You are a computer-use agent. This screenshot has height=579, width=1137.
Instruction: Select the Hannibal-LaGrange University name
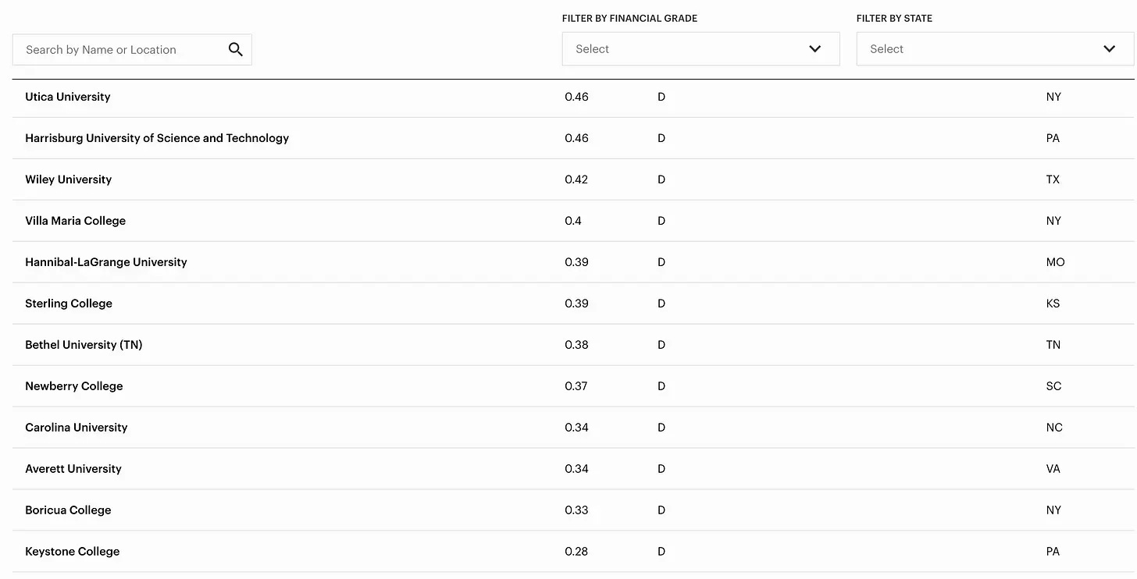(x=106, y=262)
